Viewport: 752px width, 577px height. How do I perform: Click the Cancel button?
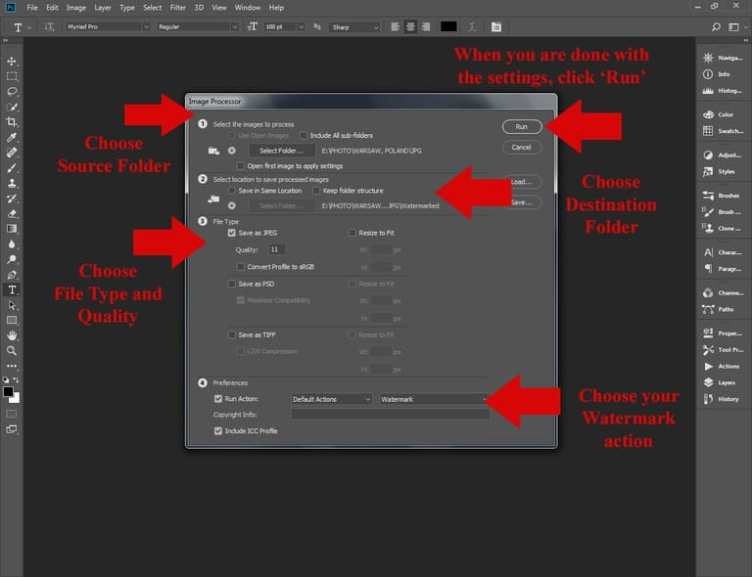pos(522,147)
